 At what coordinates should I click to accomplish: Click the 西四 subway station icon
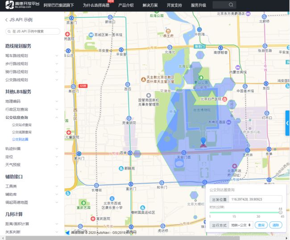click(x=128, y=84)
